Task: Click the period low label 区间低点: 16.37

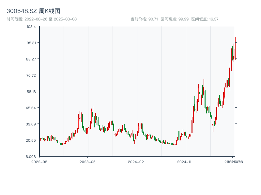Action: [205, 19]
